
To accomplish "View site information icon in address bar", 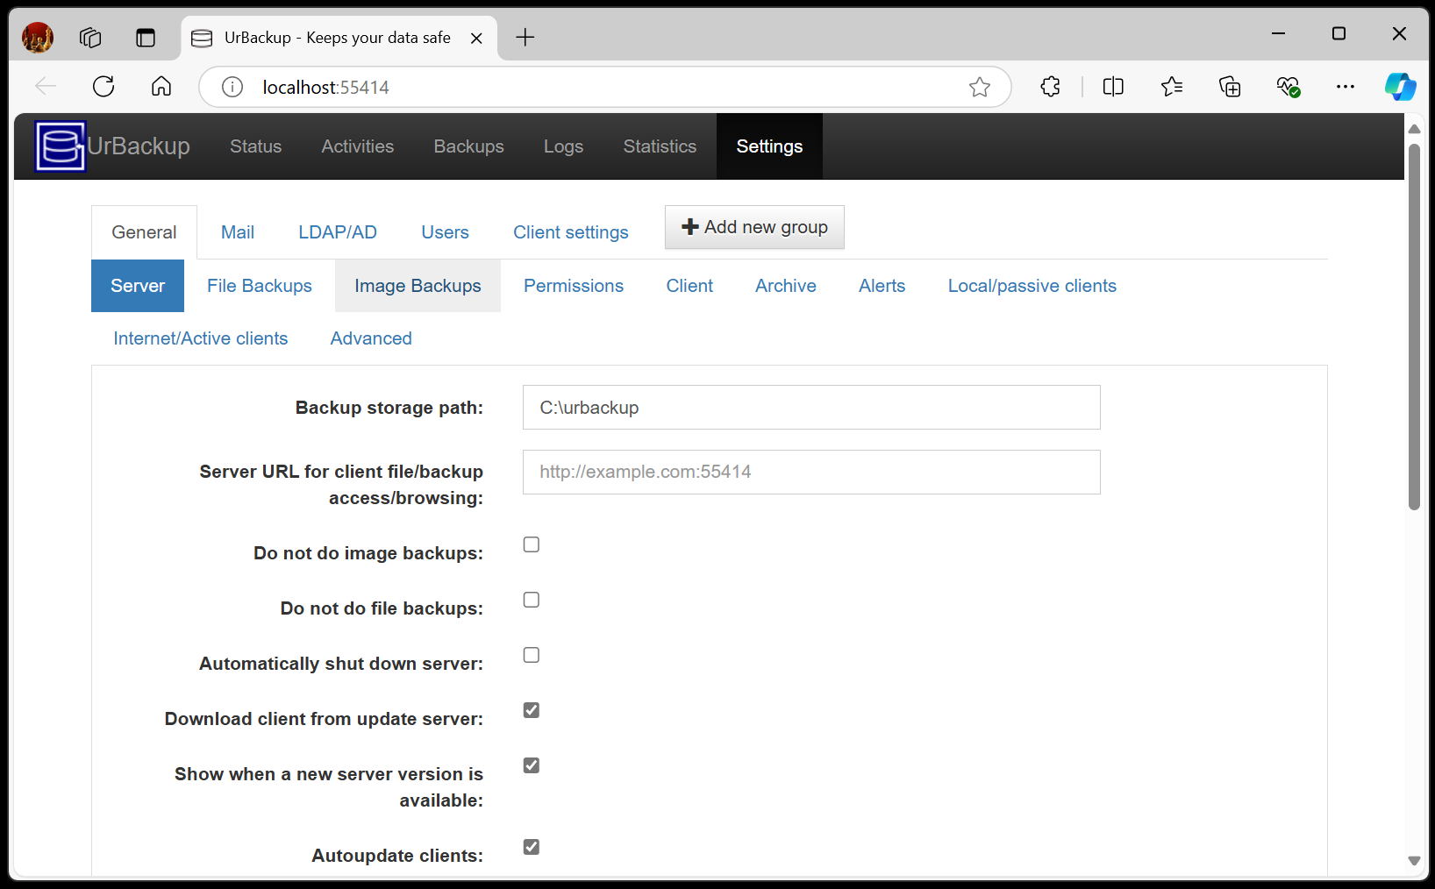I will (x=232, y=87).
